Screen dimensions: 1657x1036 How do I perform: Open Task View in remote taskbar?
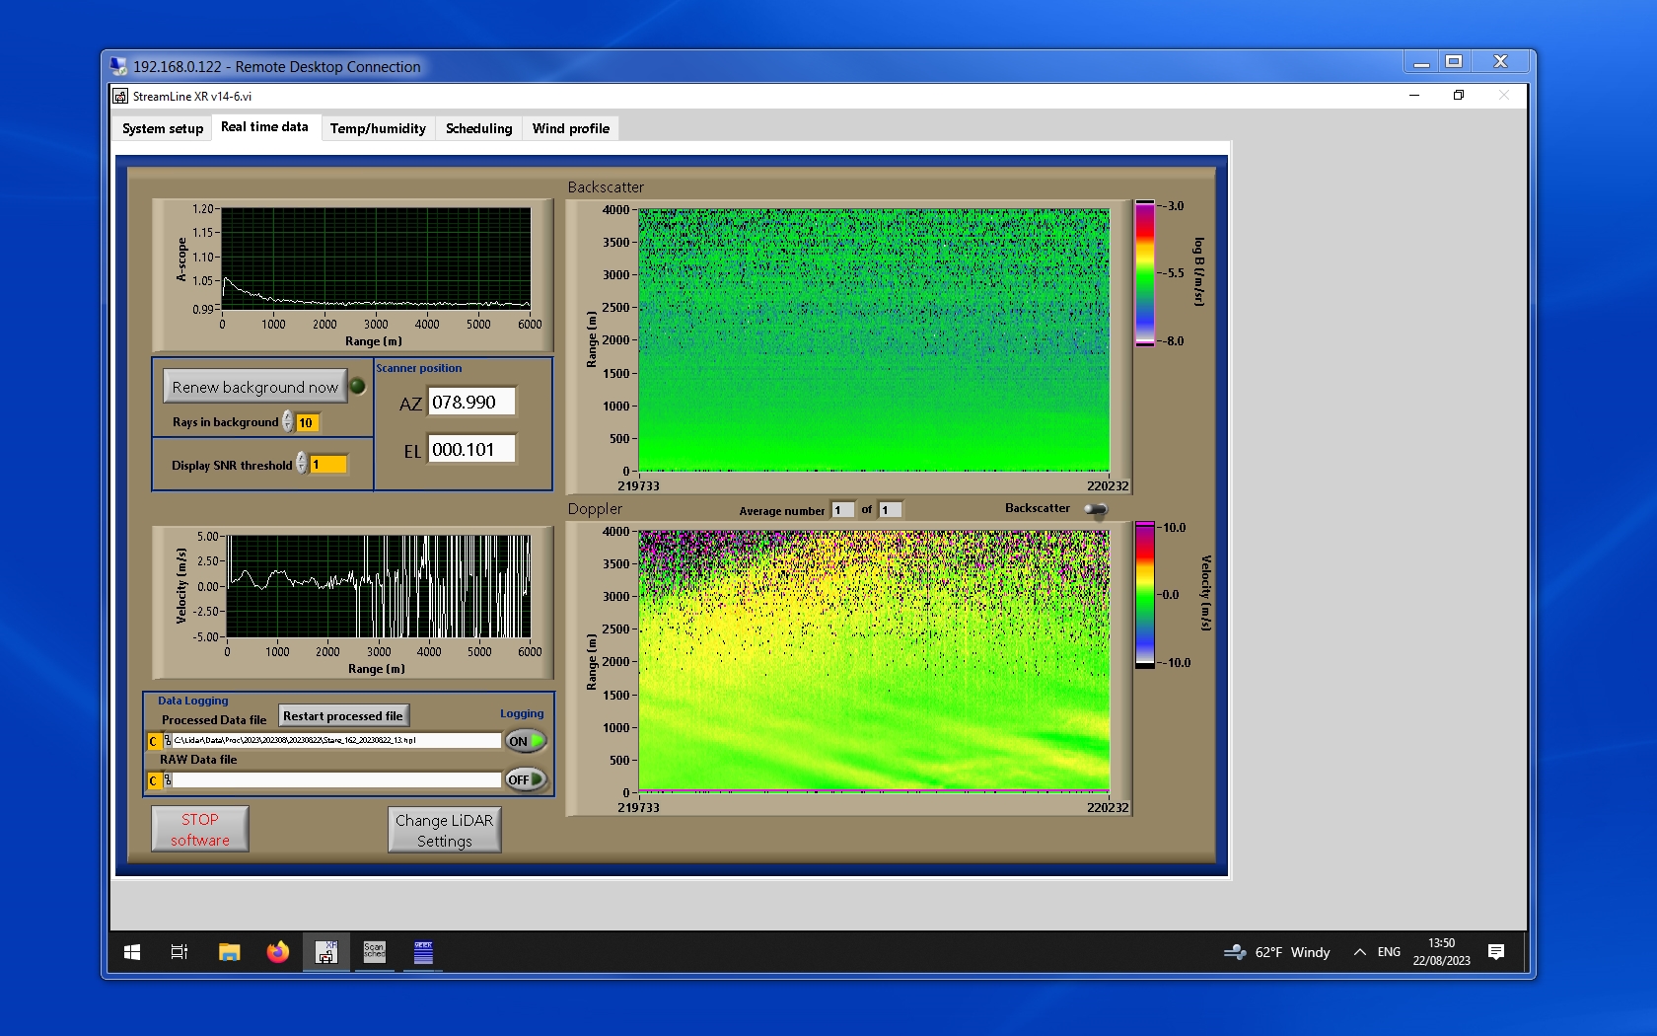pos(180,952)
